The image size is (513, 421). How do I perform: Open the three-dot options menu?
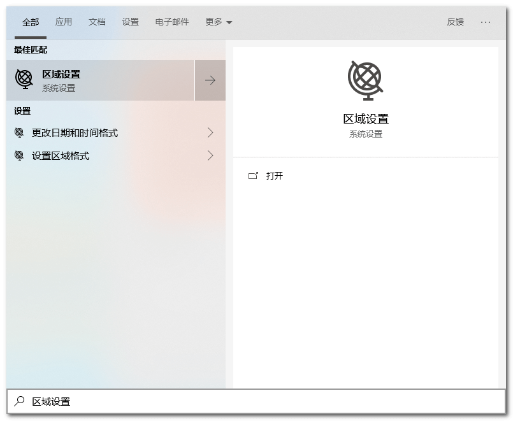[486, 22]
